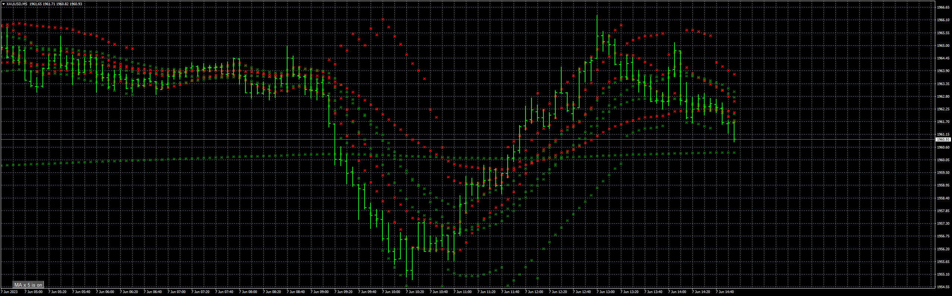
Task: Click the '7 Jun 14:00' time label
Action: coord(677,292)
